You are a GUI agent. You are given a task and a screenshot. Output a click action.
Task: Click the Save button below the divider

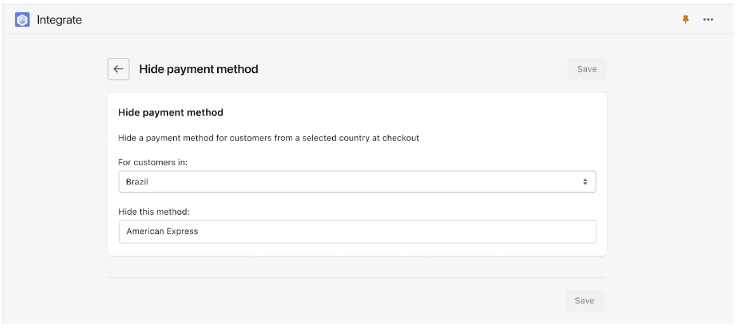(584, 301)
